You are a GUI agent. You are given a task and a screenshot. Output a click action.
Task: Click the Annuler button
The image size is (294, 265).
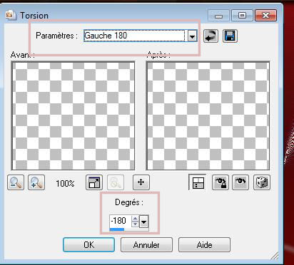[x=146, y=244]
